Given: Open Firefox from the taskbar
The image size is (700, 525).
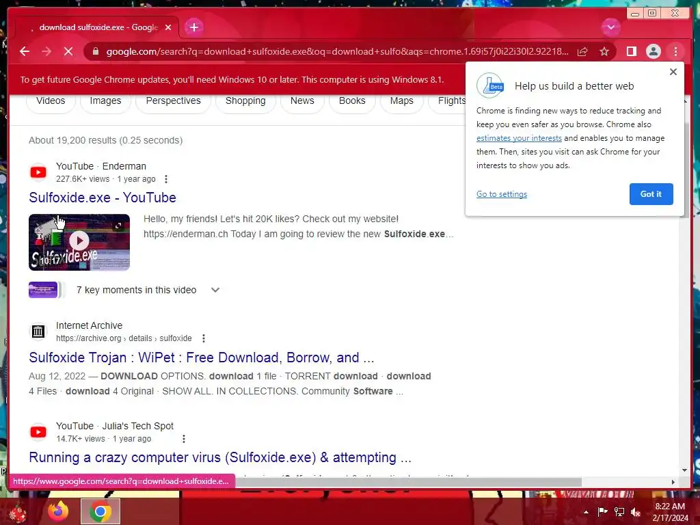Looking at the screenshot, I should click(x=58, y=511).
